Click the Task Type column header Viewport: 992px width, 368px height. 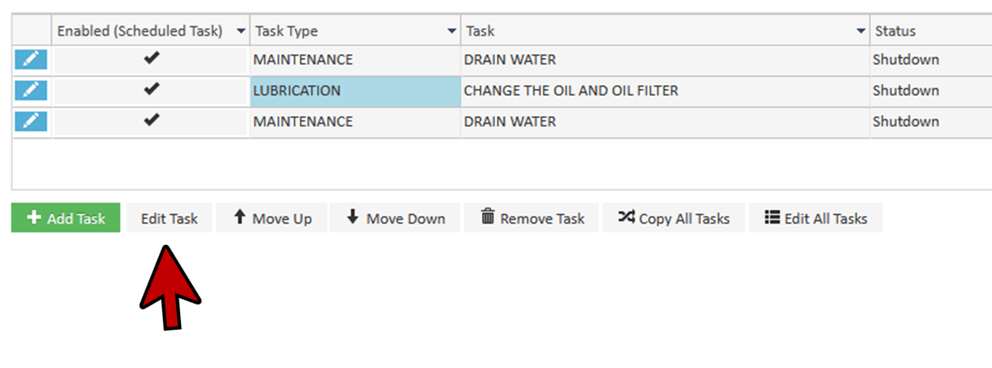pyautogui.click(x=286, y=32)
